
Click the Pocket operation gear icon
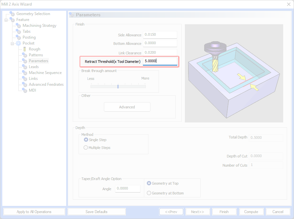[18, 43]
